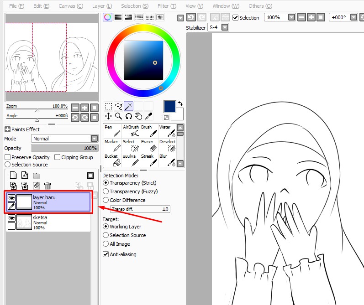364x305 pixels.
Task: Show the color wheel panel
Action: click(x=107, y=17)
